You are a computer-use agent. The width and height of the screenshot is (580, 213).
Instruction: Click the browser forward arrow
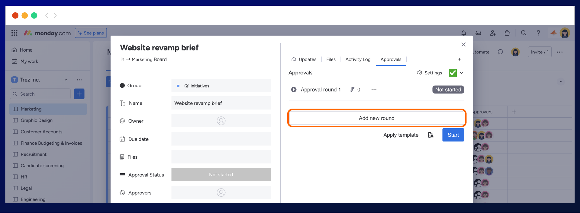pos(55,15)
